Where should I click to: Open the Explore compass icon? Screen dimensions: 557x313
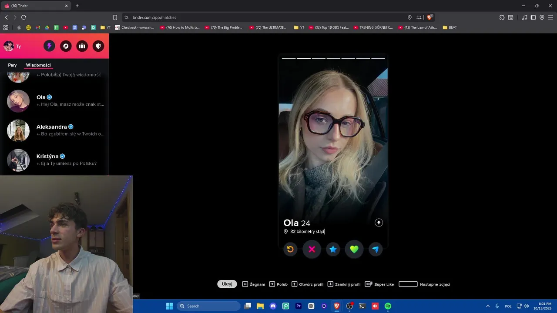pyautogui.click(x=66, y=46)
